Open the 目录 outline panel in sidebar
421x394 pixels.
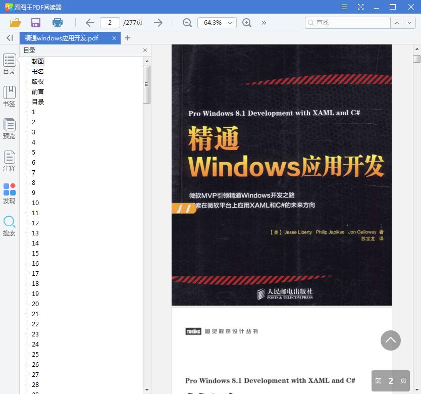(x=10, y=64)
